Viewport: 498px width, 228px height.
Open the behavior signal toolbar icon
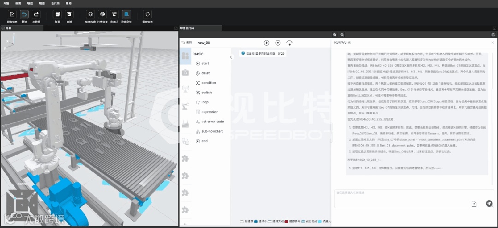(102, 14)
